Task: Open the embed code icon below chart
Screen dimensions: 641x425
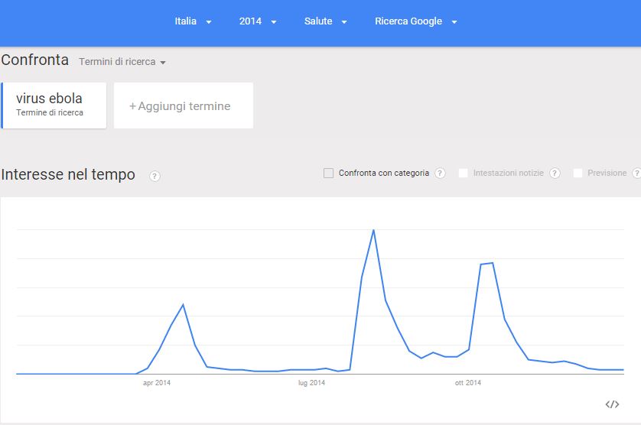Action: pyautogui.click(x=612, y=404)
